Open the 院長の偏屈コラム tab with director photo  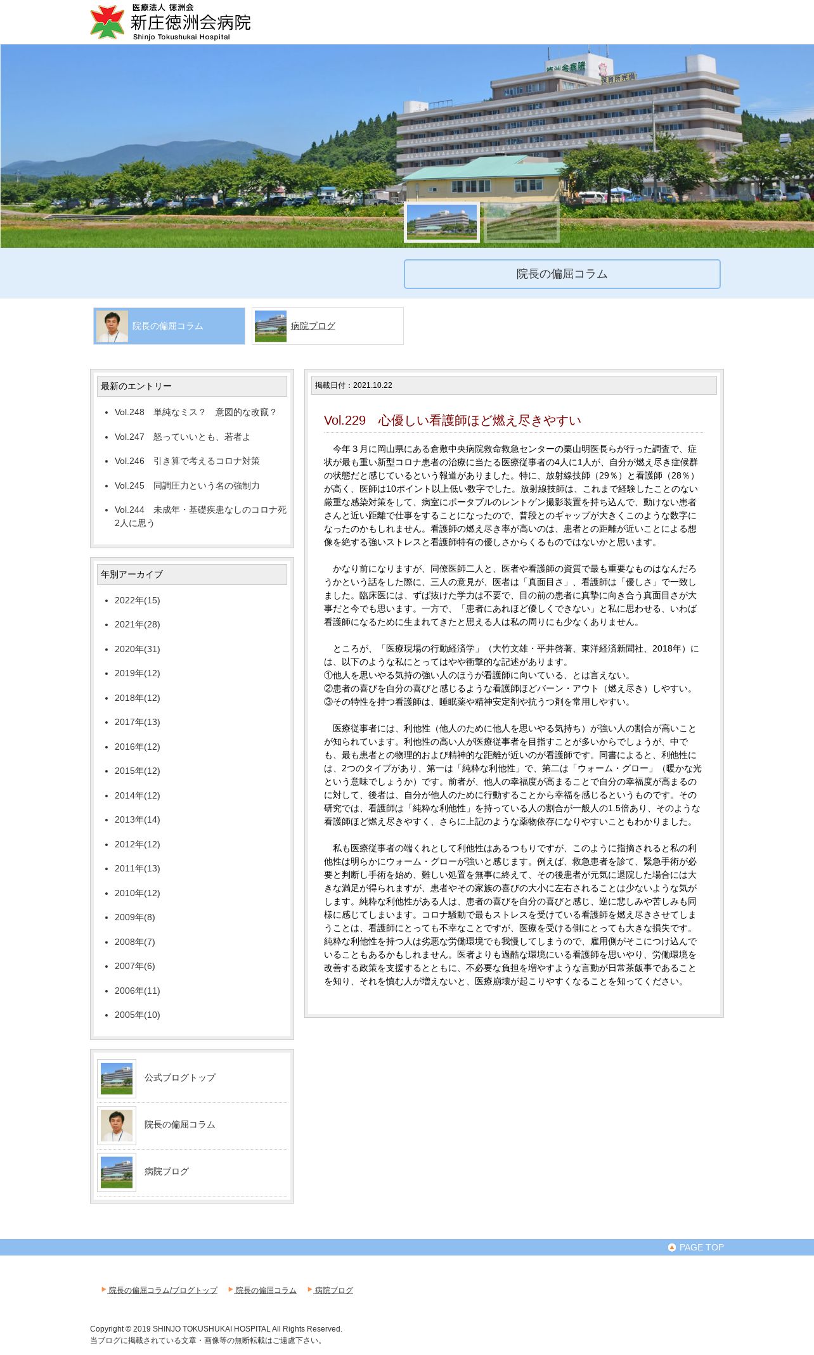pyautogui.click(x=169, y=326)
